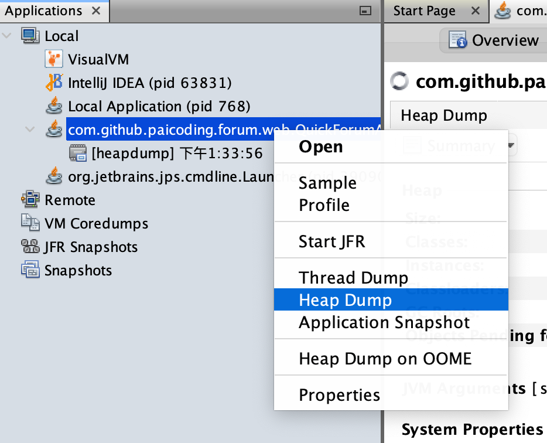Switch to the Start Page tab
The height and width of the screenshot is (443, 547).
click(424, 11)
